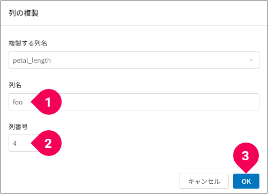
Task: Click the pointer tip of marker 3 above OK
Action: coord(246,172)
